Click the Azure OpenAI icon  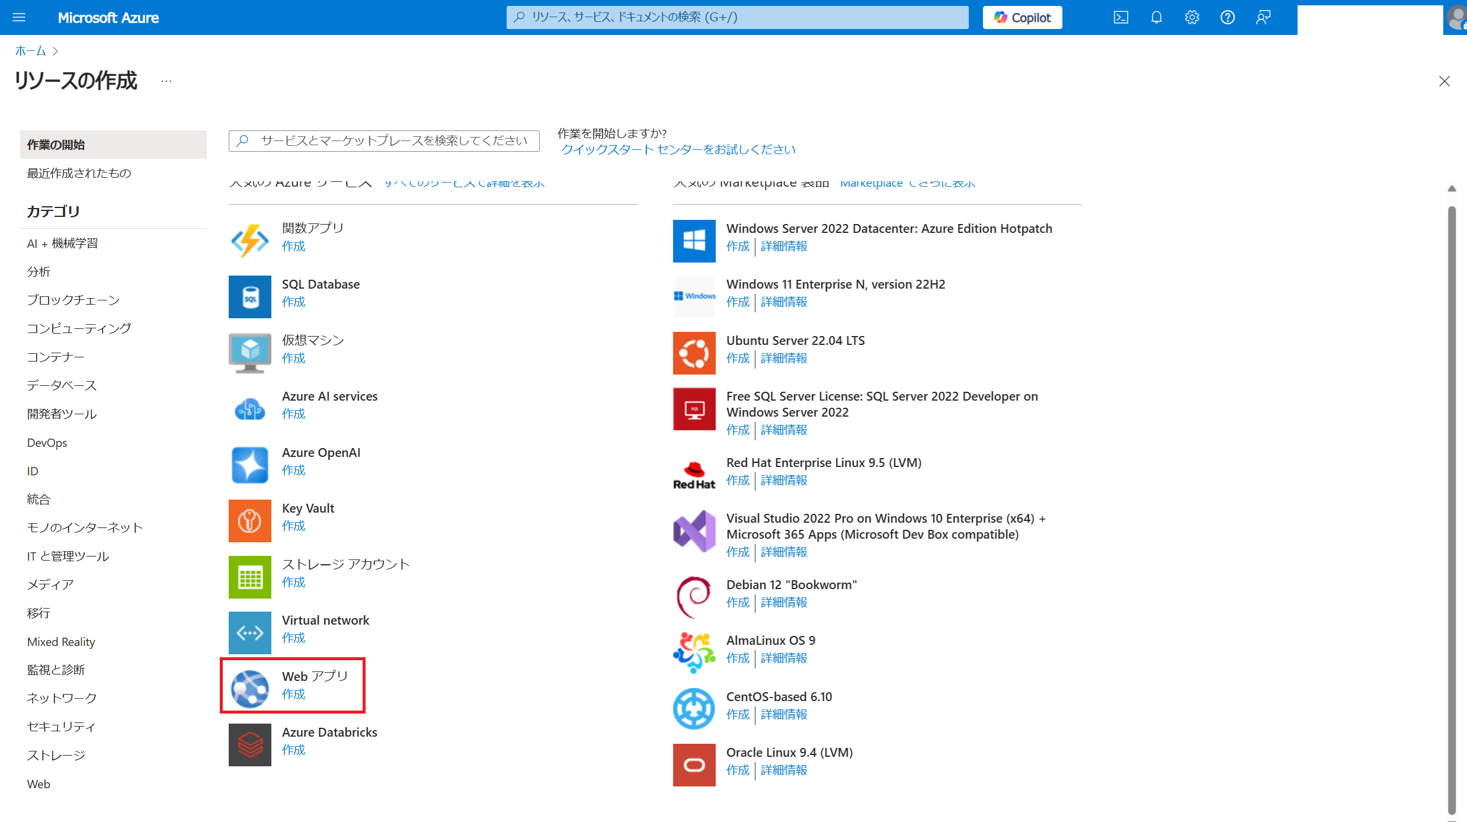pos(249,465)
